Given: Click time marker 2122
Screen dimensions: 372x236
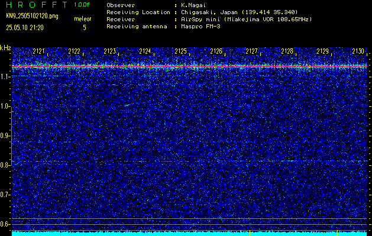Looking at the screenshot, I should [x=74, y=51].
